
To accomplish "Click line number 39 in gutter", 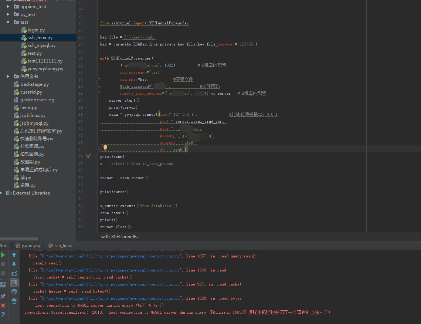I will tap(81, 114).
